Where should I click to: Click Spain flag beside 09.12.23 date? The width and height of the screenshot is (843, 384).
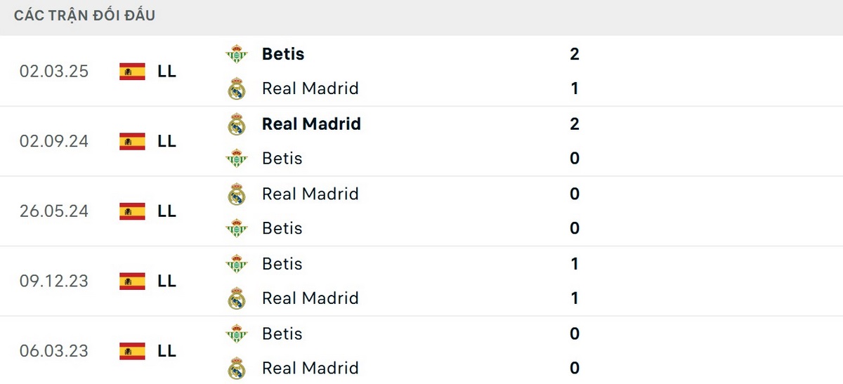point(132,281)
